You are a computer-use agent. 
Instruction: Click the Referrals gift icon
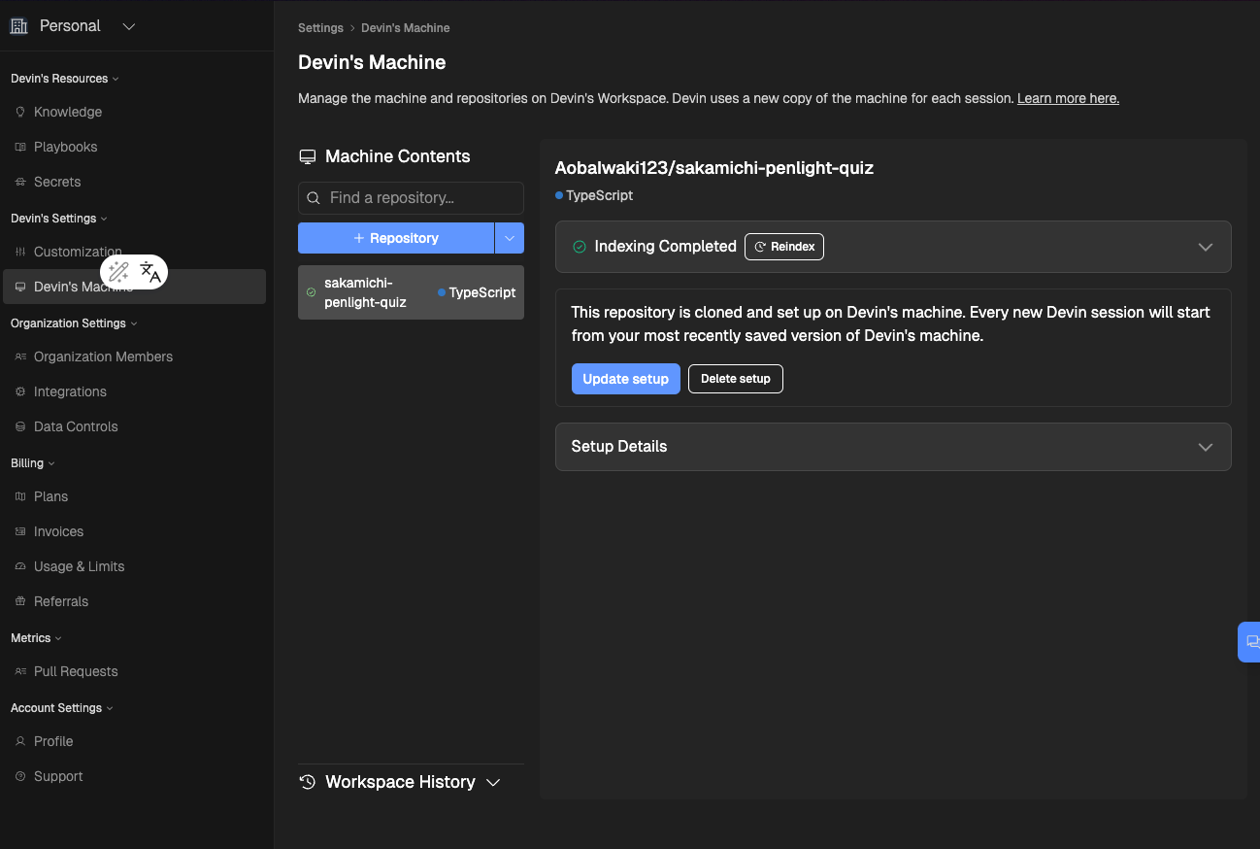coord(20,601)
